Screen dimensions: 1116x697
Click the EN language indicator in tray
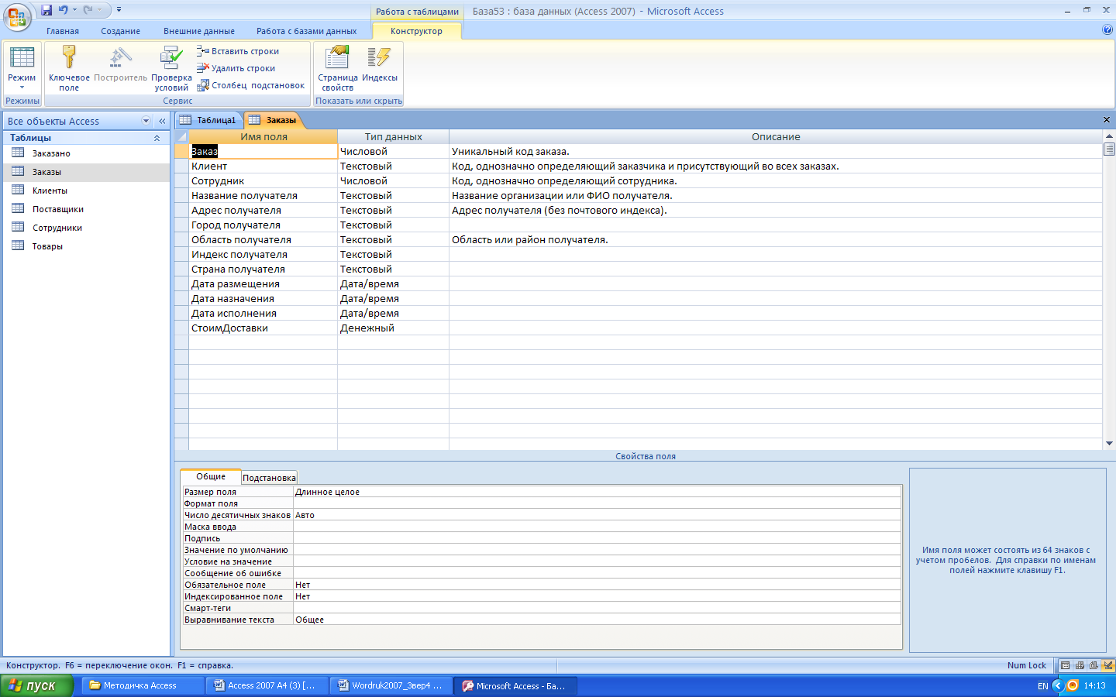pos(1043,686)
